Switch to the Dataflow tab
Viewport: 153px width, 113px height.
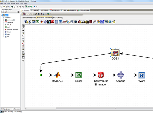click(x=34, y=10)
